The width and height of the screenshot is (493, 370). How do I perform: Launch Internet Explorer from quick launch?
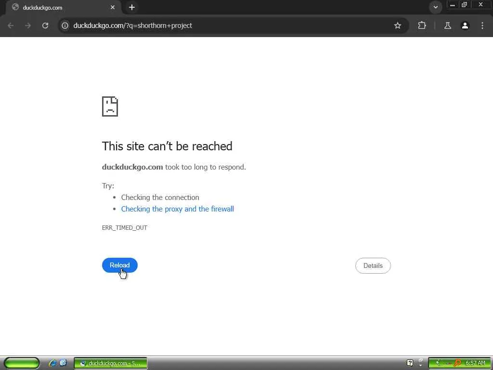pos(53,363)
